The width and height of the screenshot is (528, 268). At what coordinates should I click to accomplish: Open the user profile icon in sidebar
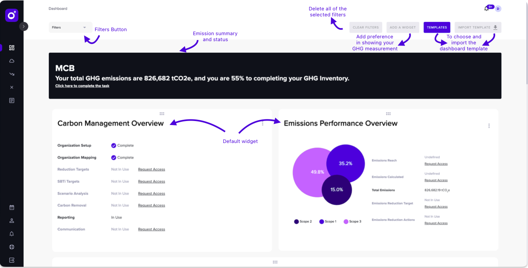click(12, 220)
